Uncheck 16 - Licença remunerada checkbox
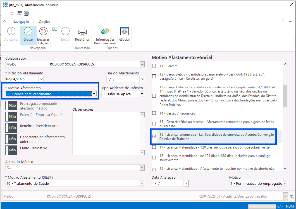Image resolution: width=296 pixels, height=209 pixels. [154, 137]
